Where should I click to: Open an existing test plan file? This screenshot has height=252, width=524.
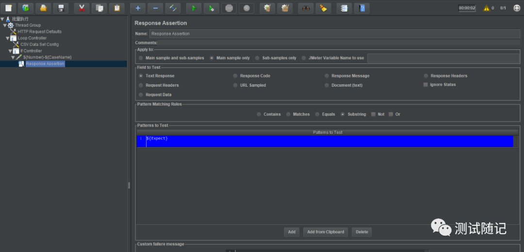coord(43,8)
